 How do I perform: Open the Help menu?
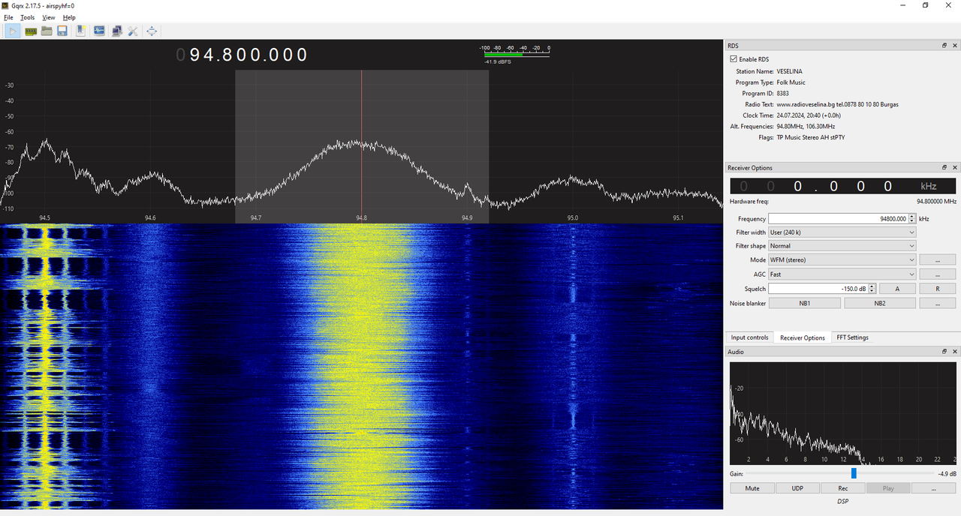point(69,17)
